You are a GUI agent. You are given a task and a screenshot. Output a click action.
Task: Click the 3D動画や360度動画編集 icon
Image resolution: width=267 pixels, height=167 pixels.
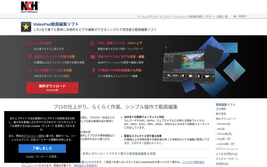point(93,70)
